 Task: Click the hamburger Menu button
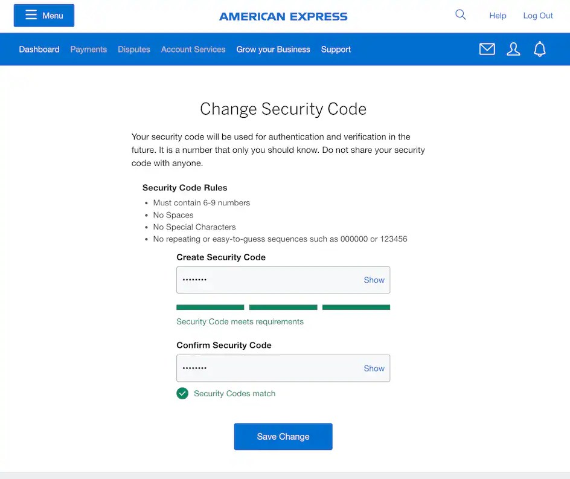pyautogui.click(x=44, y=16)
